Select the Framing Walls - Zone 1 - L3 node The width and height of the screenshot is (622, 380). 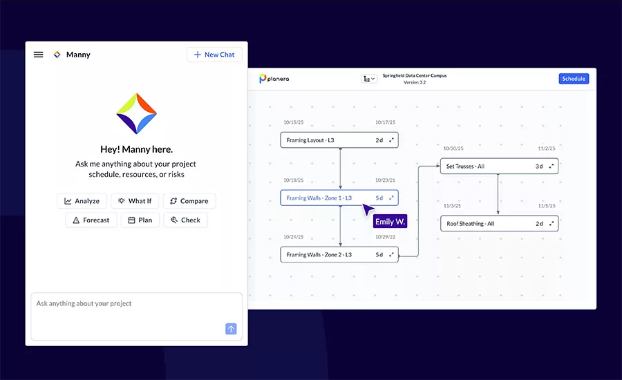(x=325, y=198)
